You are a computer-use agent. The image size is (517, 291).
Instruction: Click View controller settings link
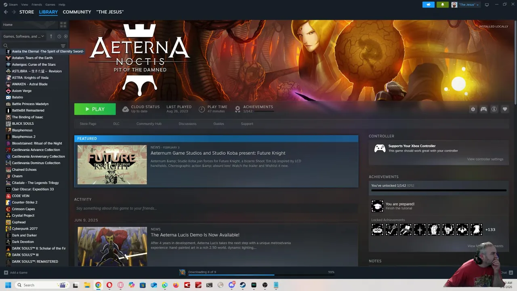(x=485, y=159)
